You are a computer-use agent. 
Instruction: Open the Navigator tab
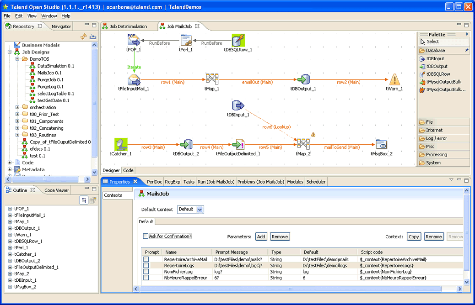coord(61,26)
